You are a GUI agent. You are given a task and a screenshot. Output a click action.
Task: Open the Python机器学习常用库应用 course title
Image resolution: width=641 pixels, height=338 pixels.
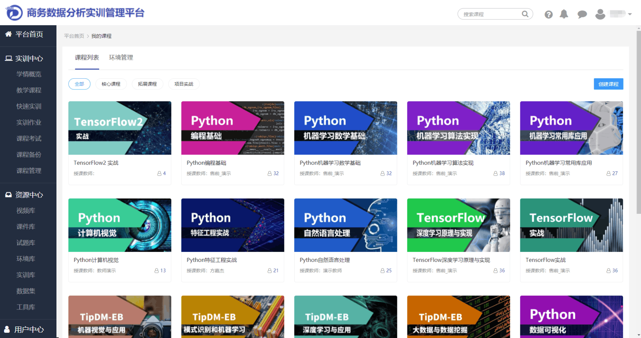(559, 163)
